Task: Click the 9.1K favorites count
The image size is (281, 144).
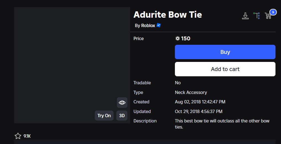Action: [27, 136]
